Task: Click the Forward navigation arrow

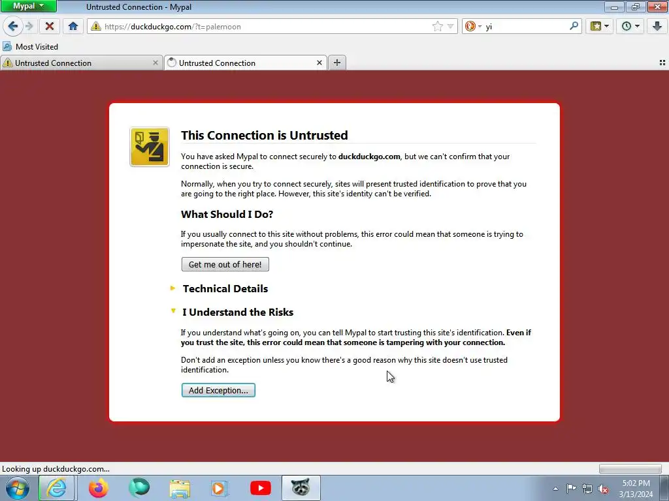Action: tap(29, 26)
